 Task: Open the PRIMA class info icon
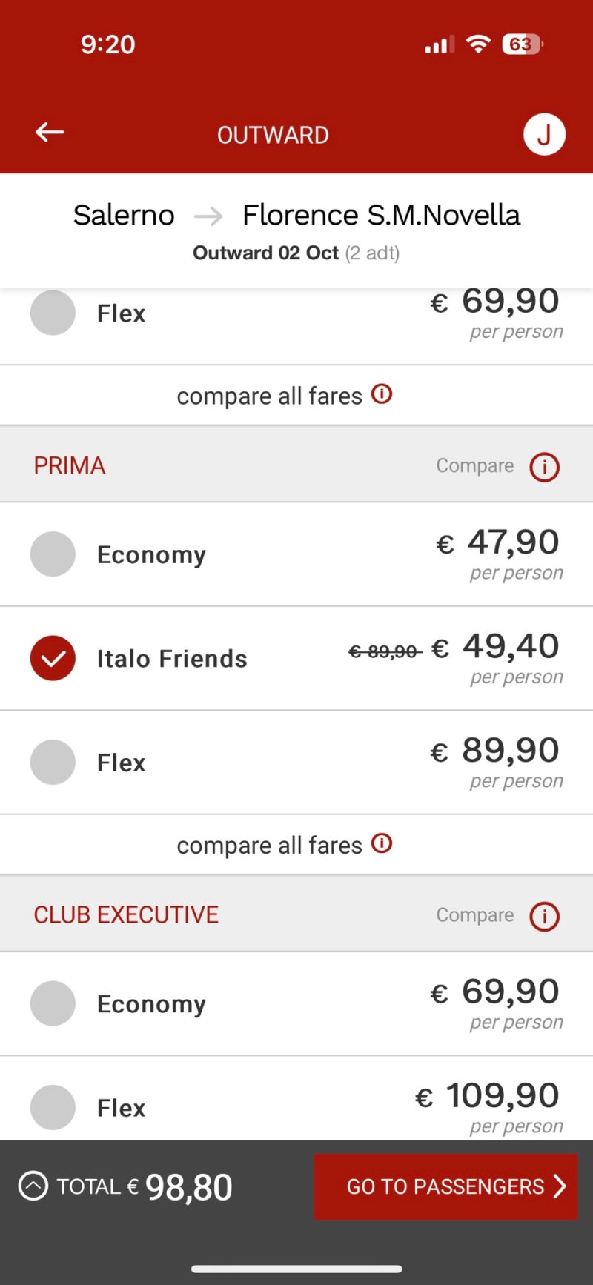pos(544,467)
